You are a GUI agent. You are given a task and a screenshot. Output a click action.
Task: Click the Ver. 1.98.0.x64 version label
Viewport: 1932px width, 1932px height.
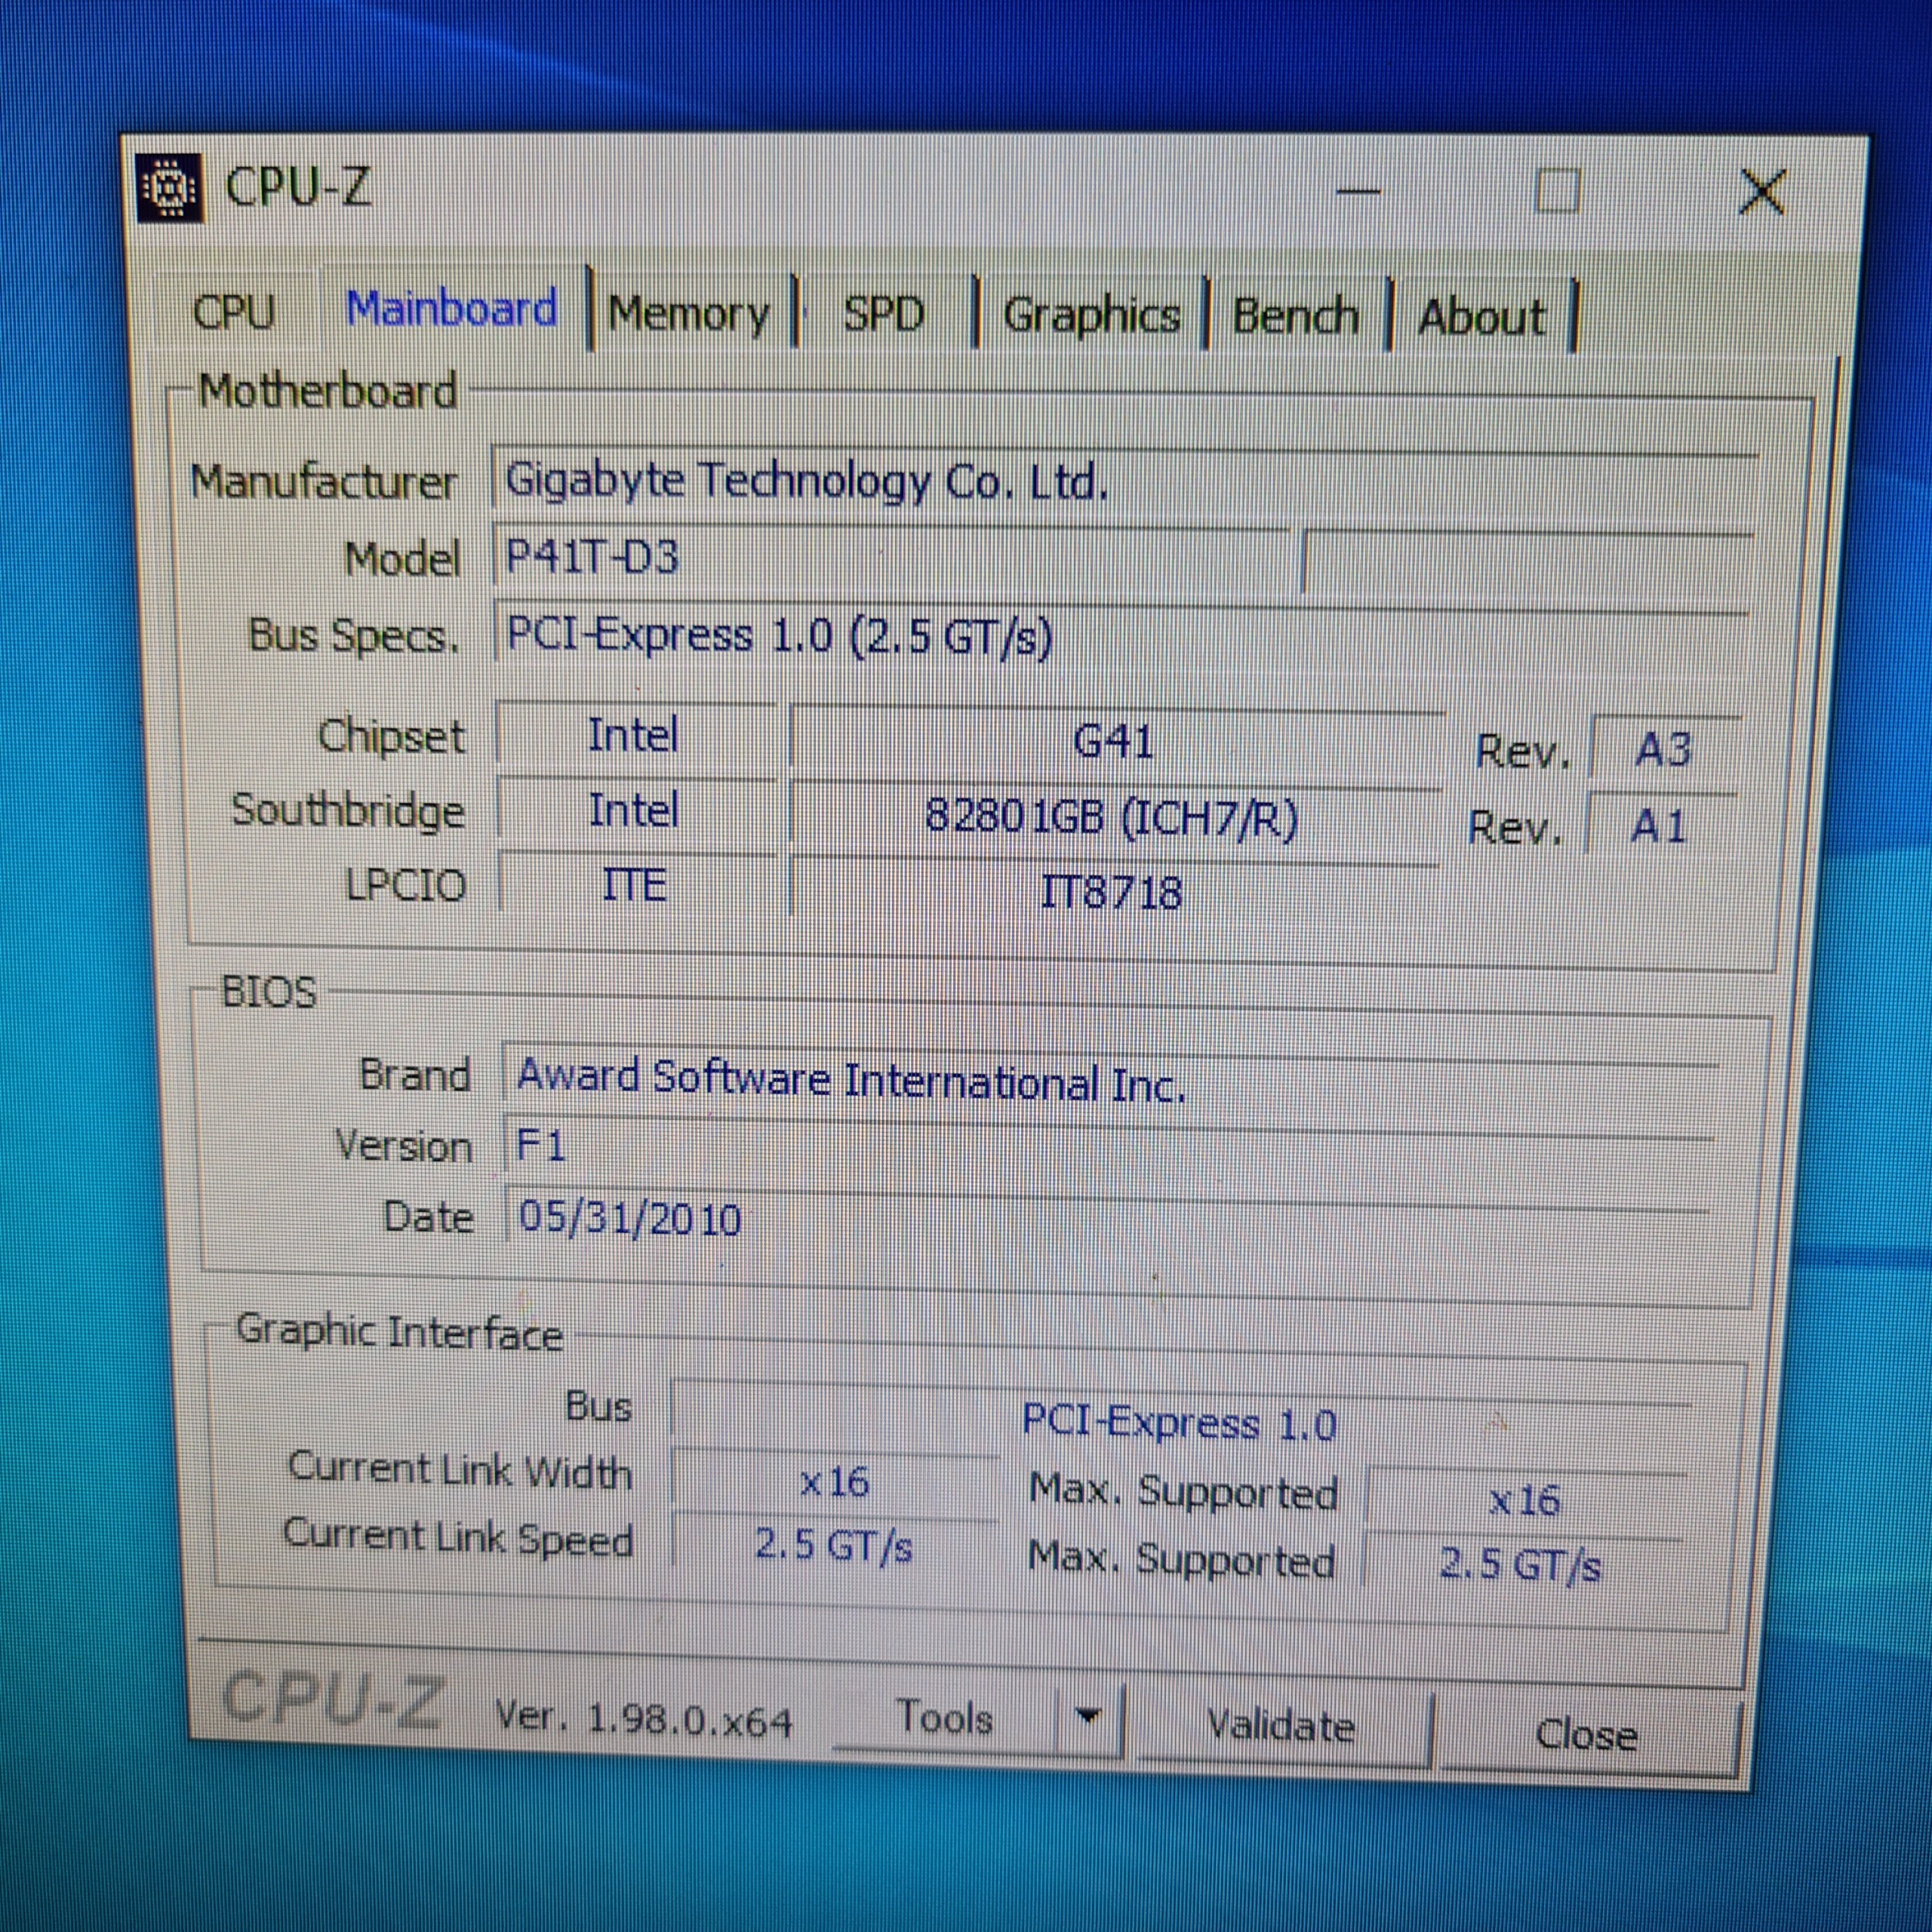click(x=644, y=1718)
